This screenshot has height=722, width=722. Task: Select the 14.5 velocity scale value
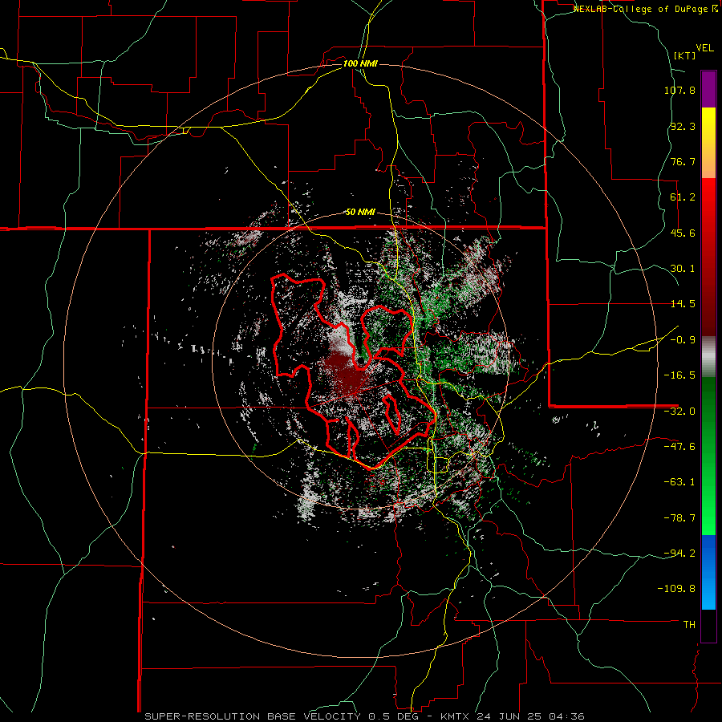click(x=683, y=304)
